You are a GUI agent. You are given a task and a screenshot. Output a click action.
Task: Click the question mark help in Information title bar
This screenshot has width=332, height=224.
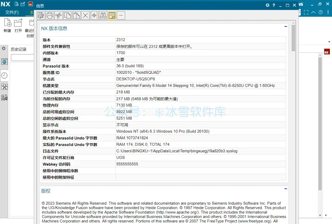pos(274,5)
